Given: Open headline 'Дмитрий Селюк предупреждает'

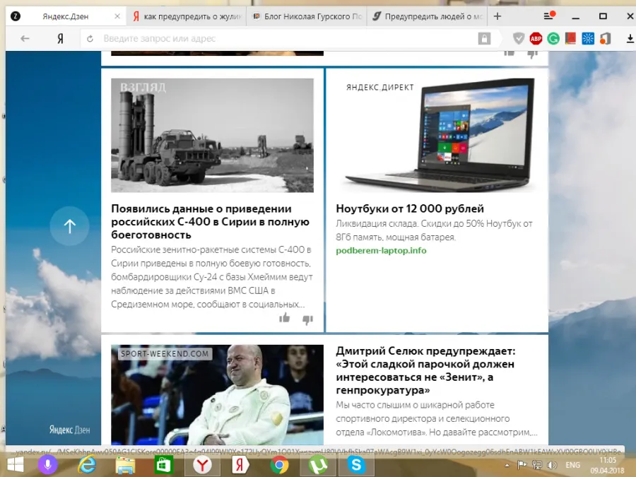Looking at the screenshot, I should click(x=425, y=371).
